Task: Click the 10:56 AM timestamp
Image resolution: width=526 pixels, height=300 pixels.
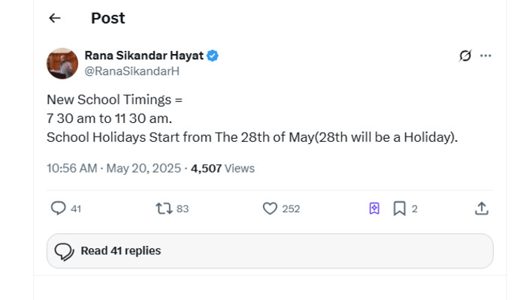Action: (72, 168)
